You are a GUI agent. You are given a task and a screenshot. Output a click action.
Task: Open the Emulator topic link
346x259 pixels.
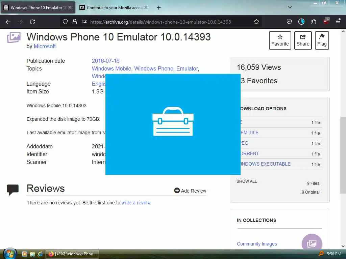coord(187,69)
